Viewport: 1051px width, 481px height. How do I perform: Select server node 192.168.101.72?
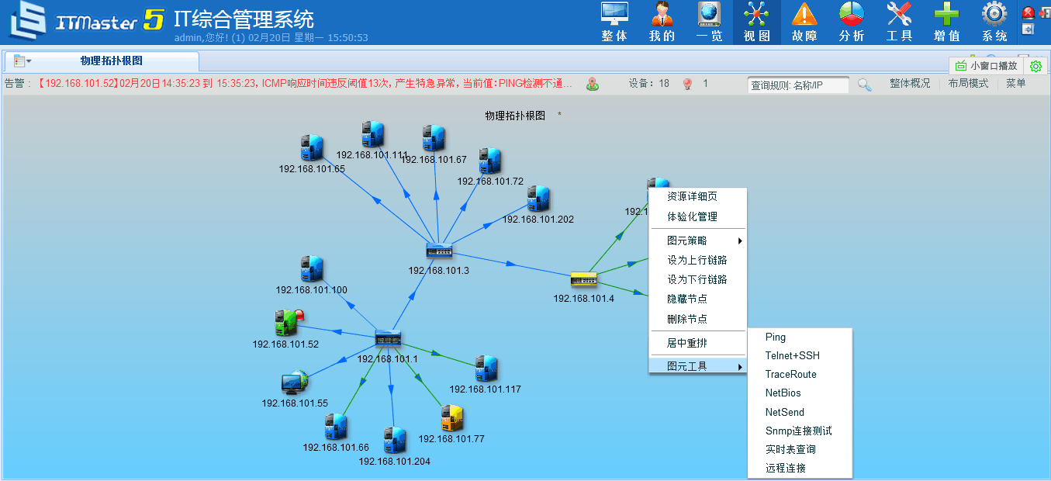coord(489,161)
